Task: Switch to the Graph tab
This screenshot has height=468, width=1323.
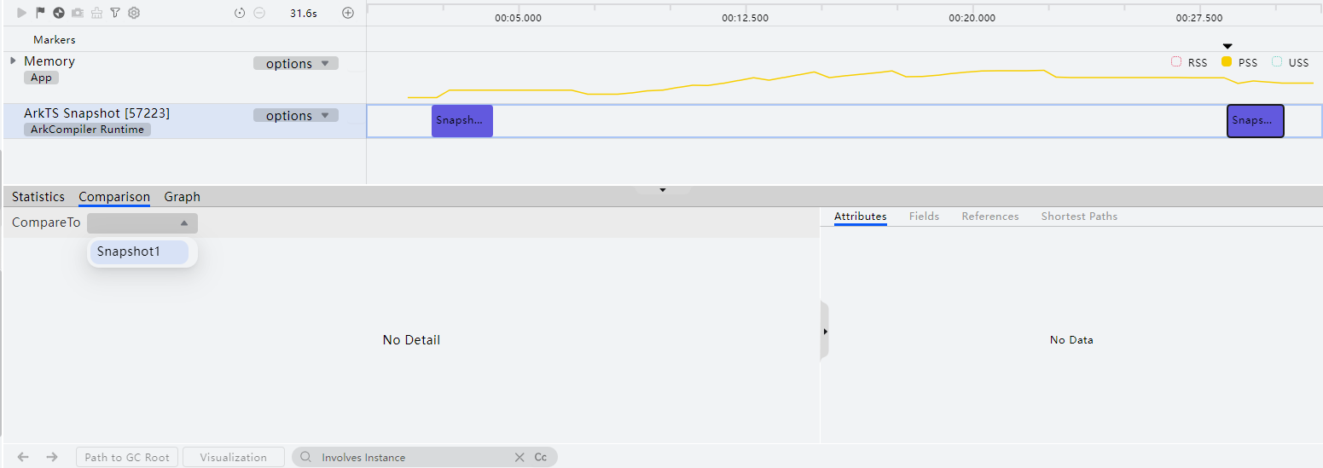Action: pos(183,197)
